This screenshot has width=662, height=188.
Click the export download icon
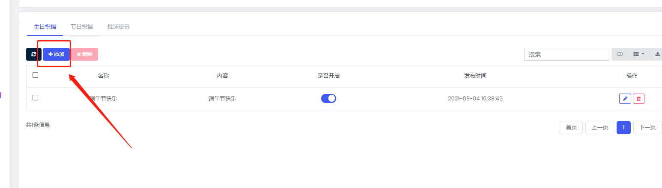coord(657,54)
